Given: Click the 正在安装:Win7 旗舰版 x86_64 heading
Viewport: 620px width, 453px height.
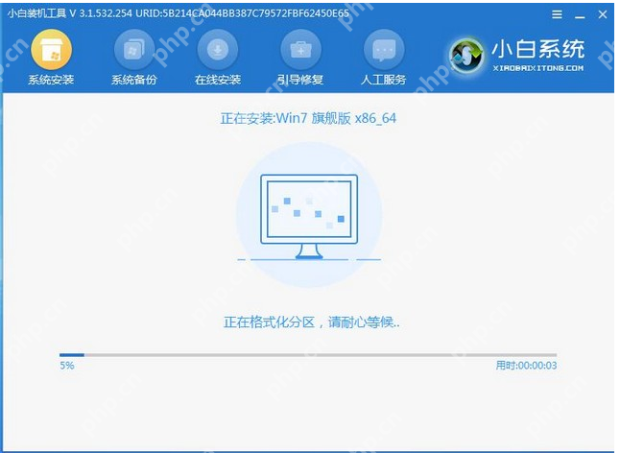Looking at the screenshot, I should click(308, 118).
